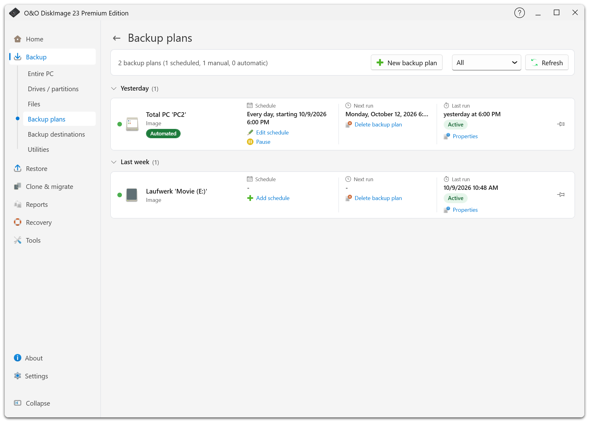Create a New backup plan
The height and width of the screenshot is (422, 589).
coord(407,63)
